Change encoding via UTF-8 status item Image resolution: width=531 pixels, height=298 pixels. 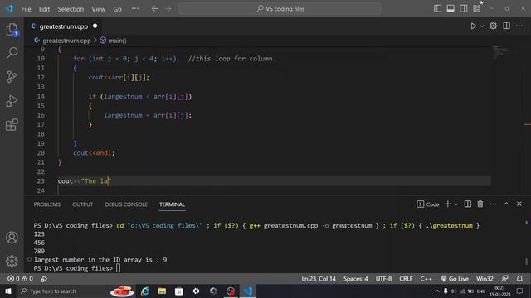point(383,279)
